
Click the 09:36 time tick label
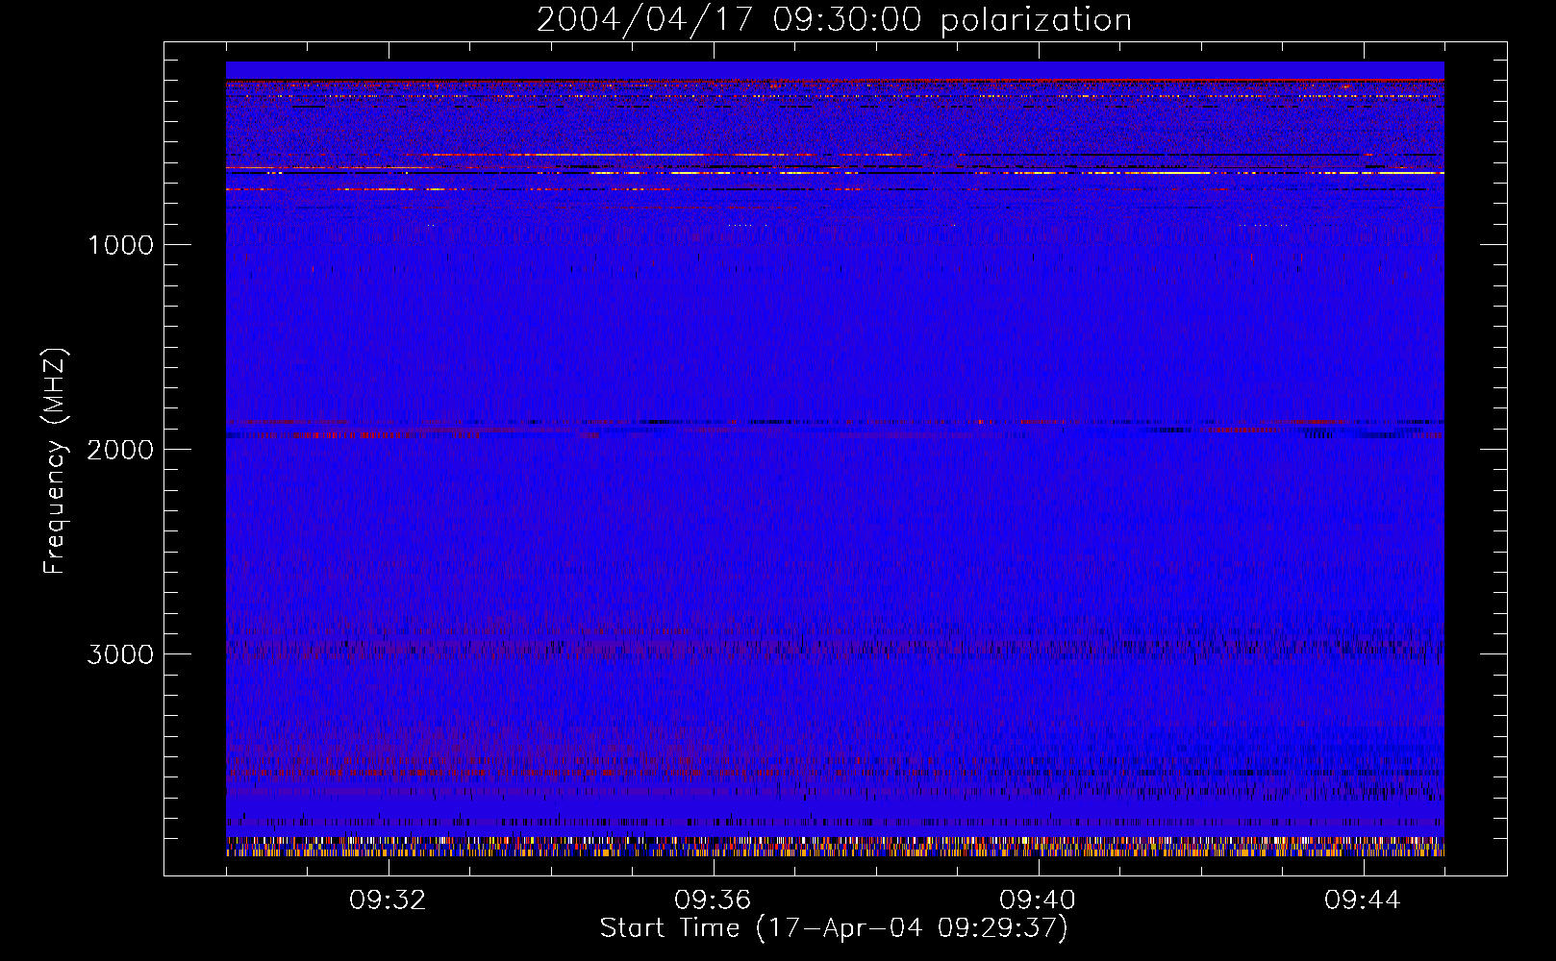[713, 900]
